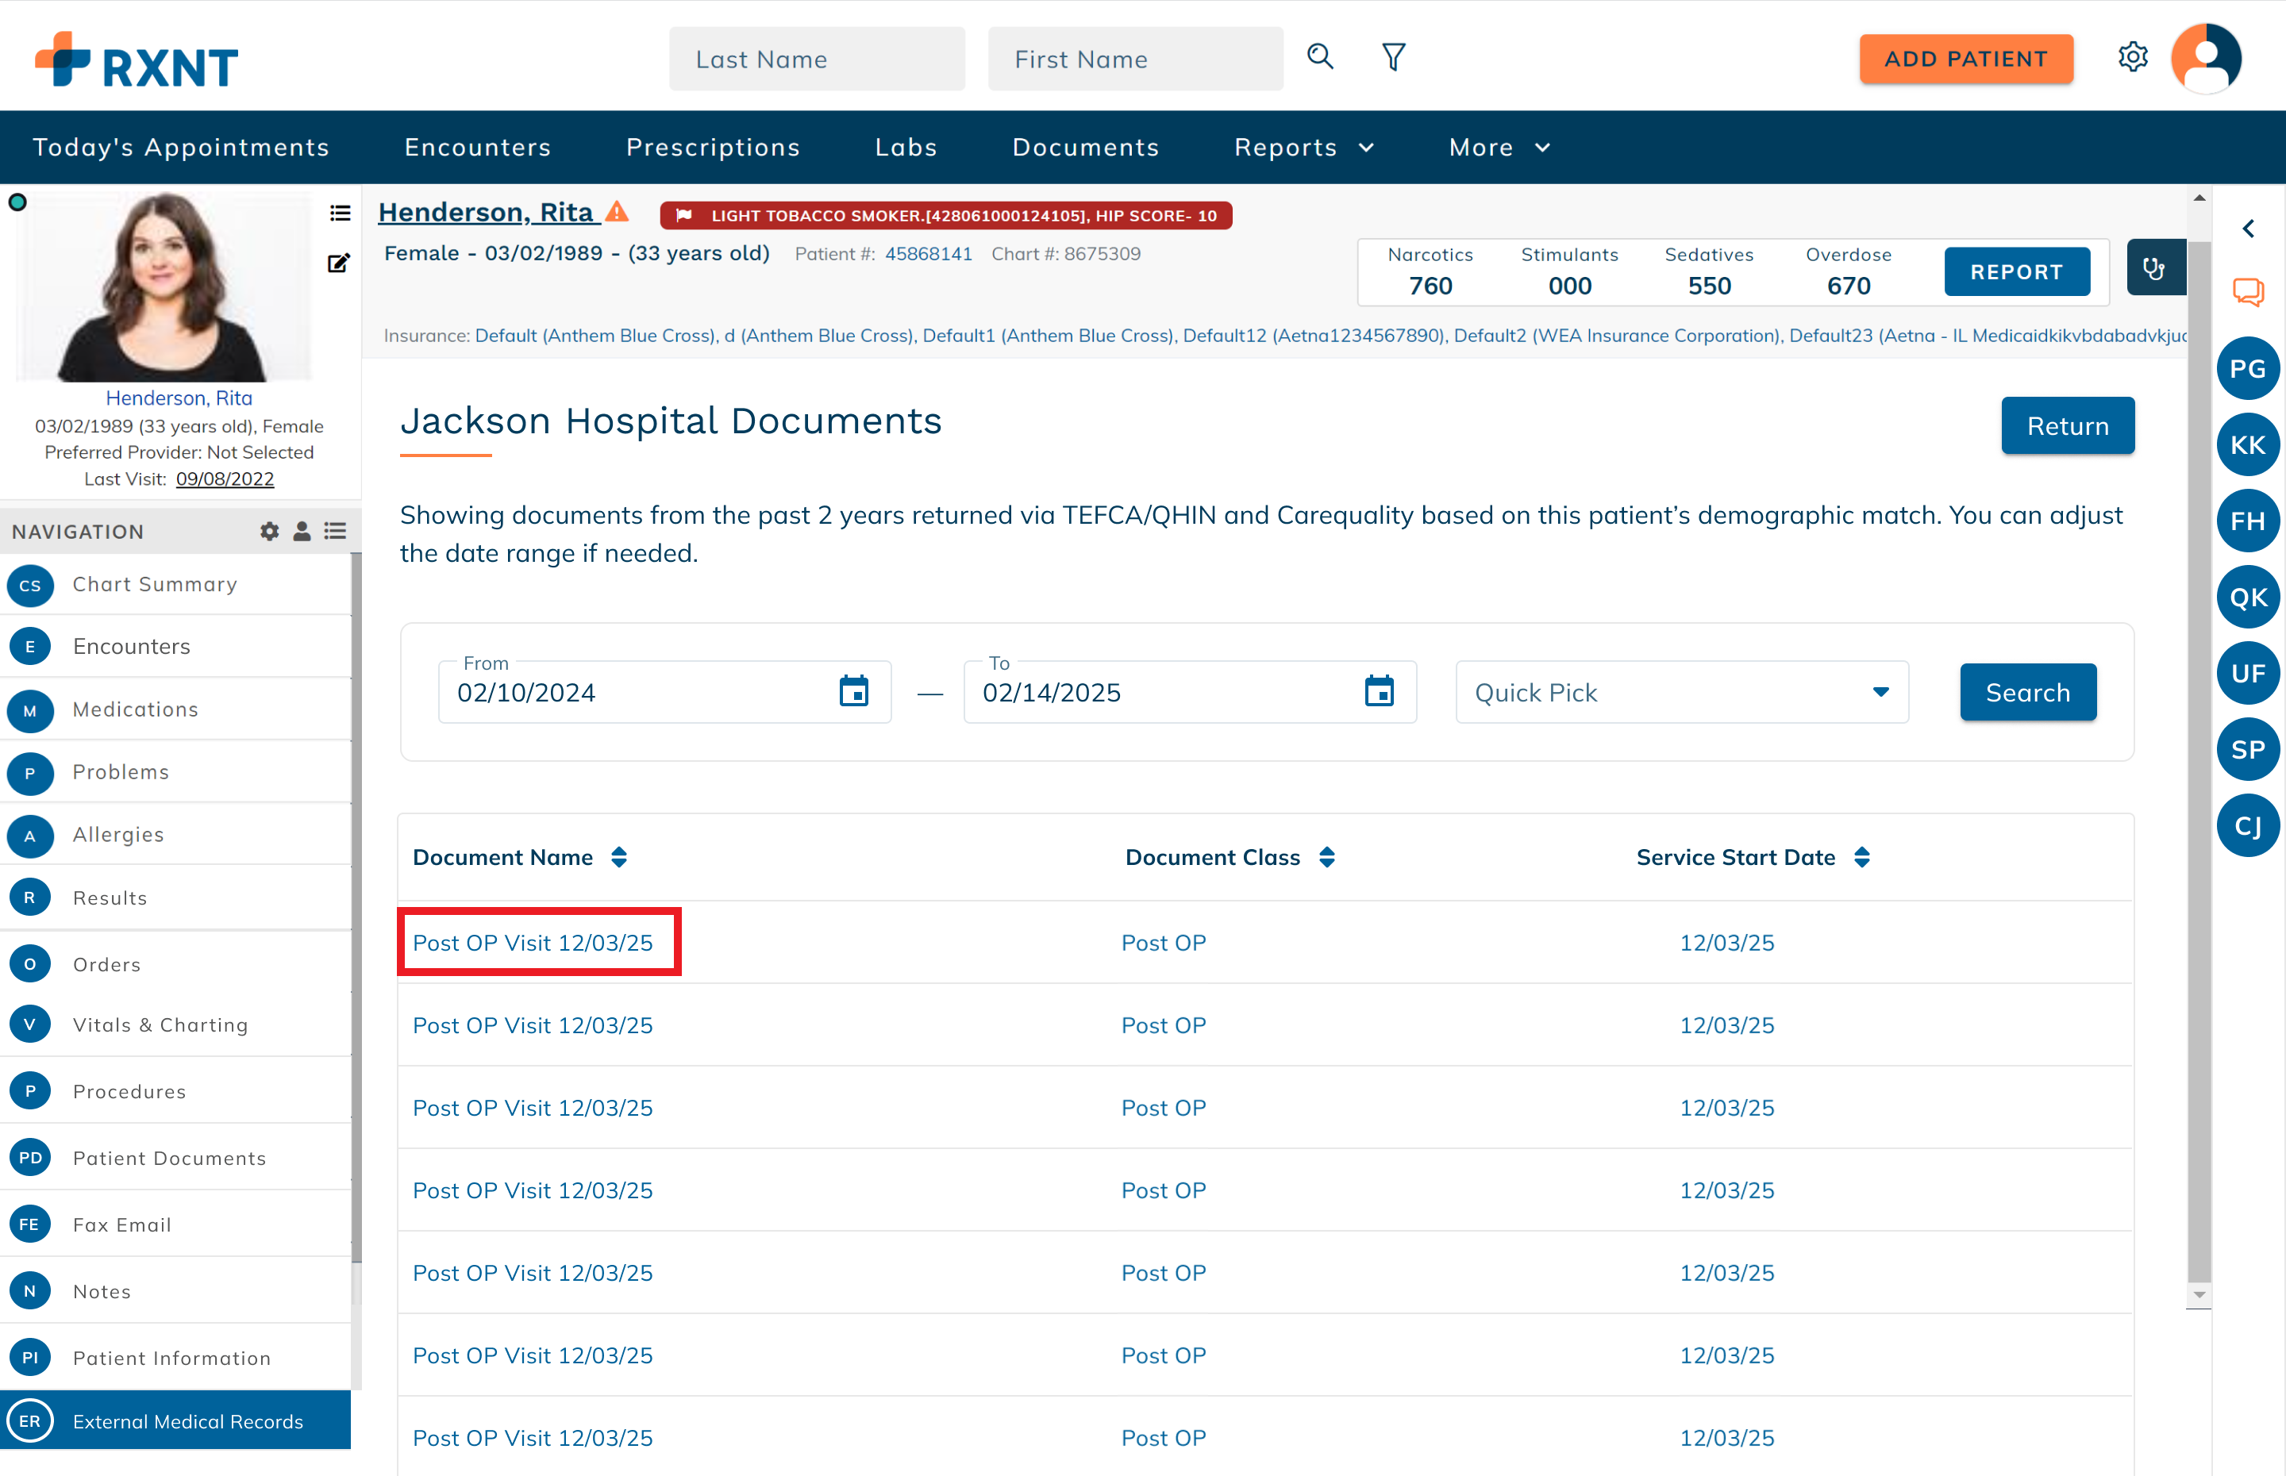2286x1476 pixels.
Task: Open the chat bubble icon in right sidebar
Action: click(2248, 292)
